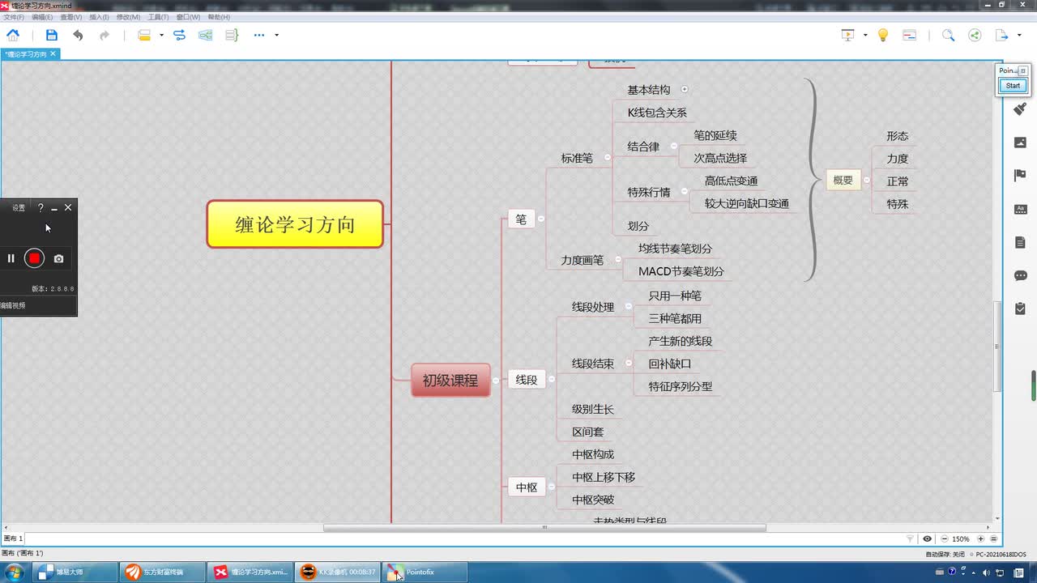Viewport: 1037px width, 583px height.
Task: Redo the last undone action
Action: click(x=105, y=35)
